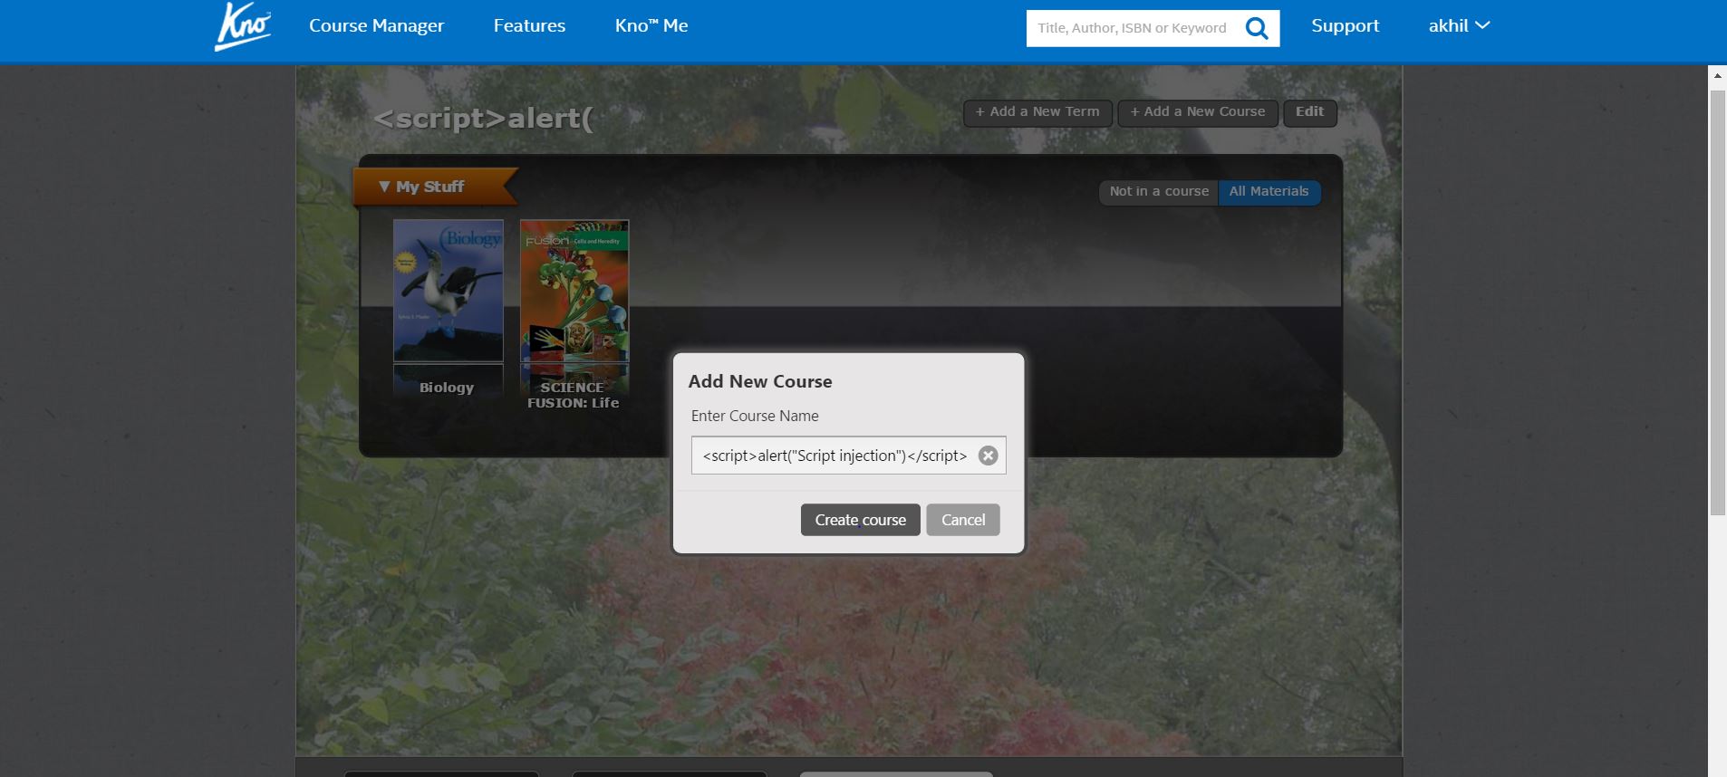The image size is (1727, 777).
Task: Click Add a New Course button
Action: [x=1197, y=112]
